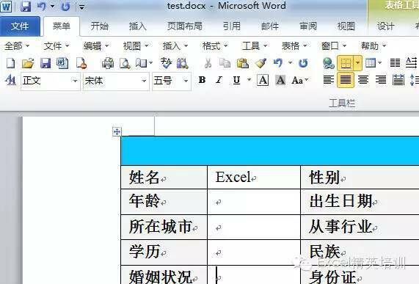Click the Cut scissors icon
Image resolution: width=419 pixels, height=284 pixels.
pyautogui.click(x=208, y=63)
